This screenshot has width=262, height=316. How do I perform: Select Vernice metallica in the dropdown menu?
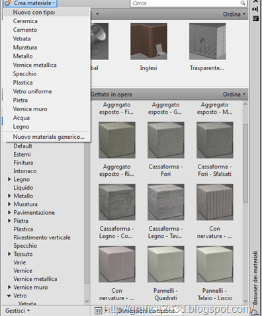point(34,65)
